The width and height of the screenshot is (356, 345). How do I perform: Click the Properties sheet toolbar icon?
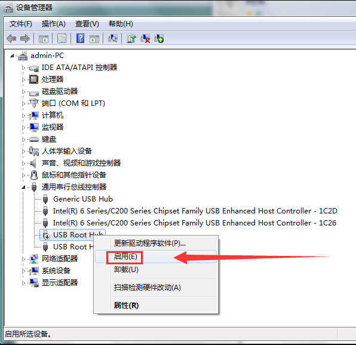point(62,38)
